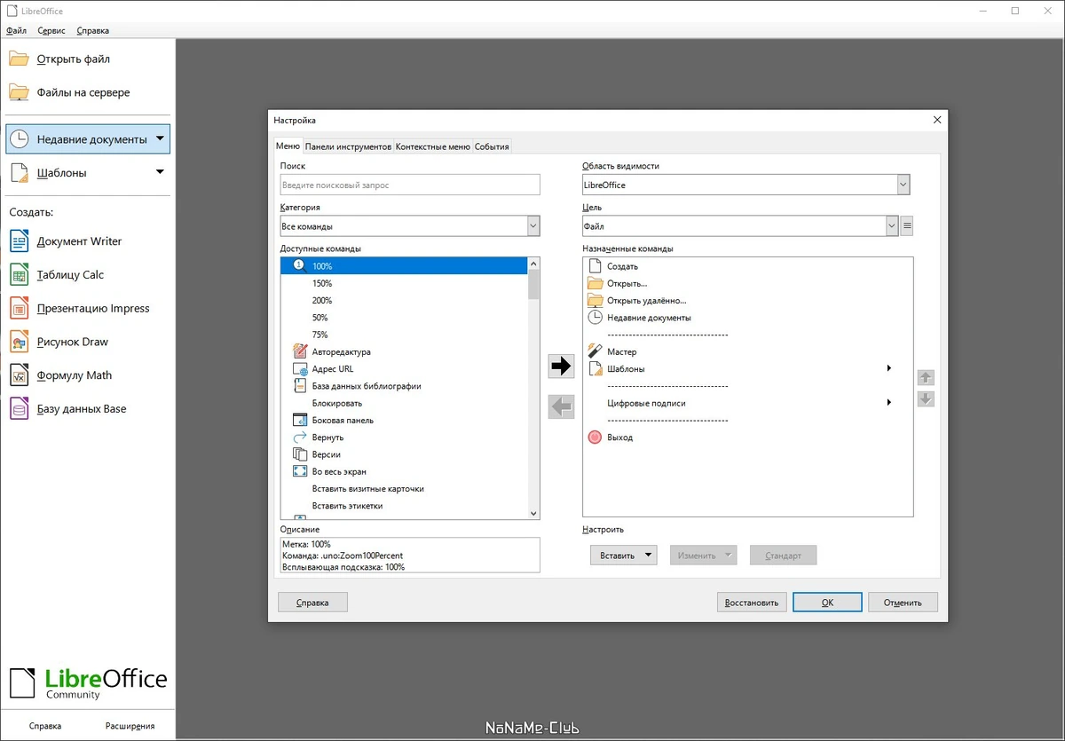Click the OK button
The width and height of the screenshot is (1065, 741).
coord(827,602)
